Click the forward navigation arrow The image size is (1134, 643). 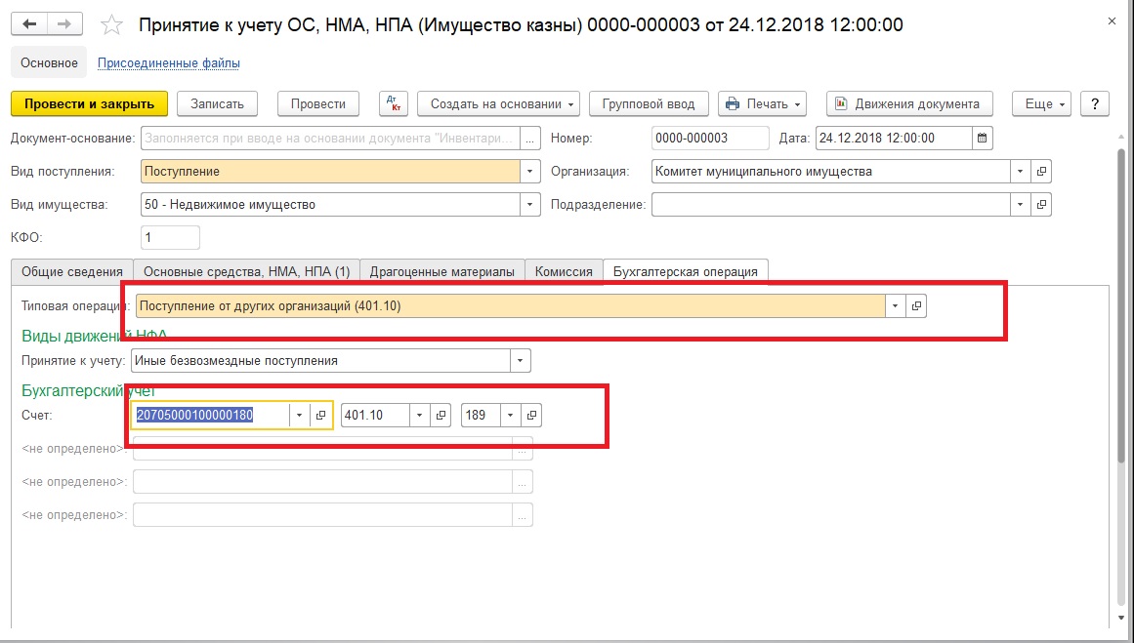coord(64,24)
